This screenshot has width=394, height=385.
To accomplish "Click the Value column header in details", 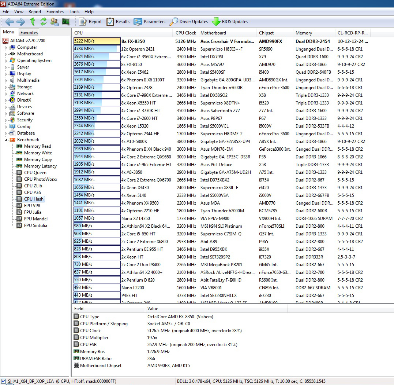I will tap(216, 309).
